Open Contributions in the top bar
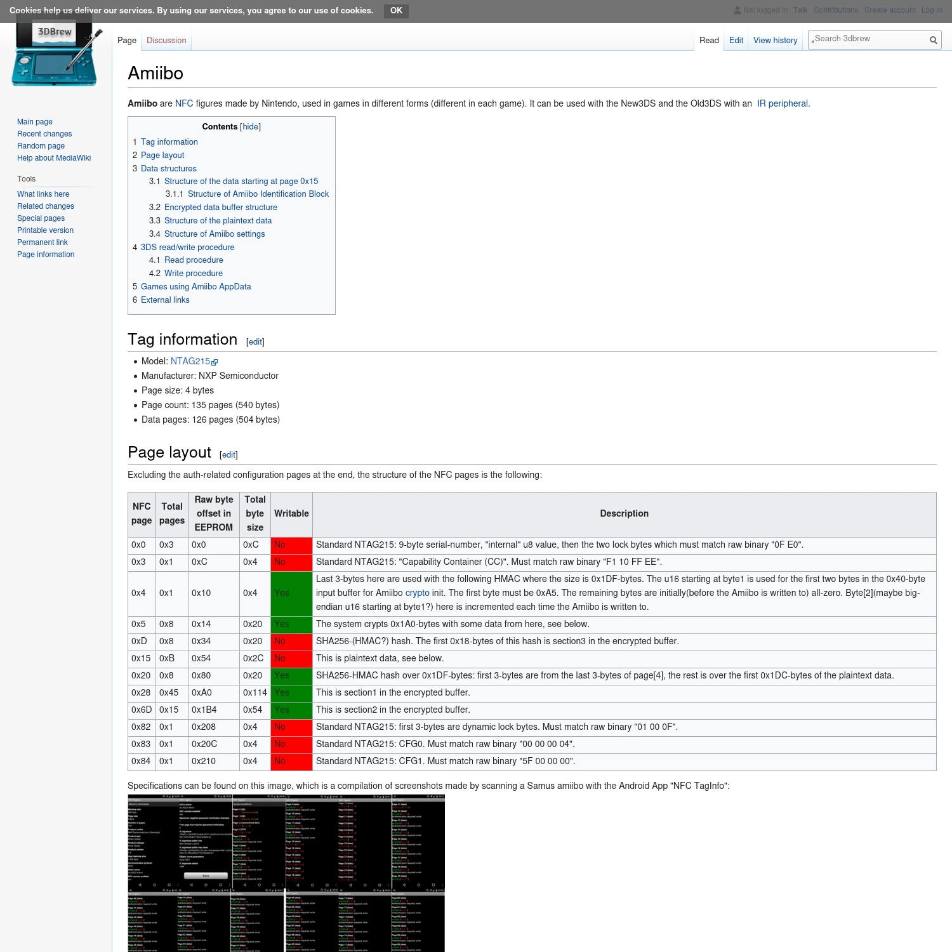Screen dimensions: 952x952 click(x=836, y=10)
